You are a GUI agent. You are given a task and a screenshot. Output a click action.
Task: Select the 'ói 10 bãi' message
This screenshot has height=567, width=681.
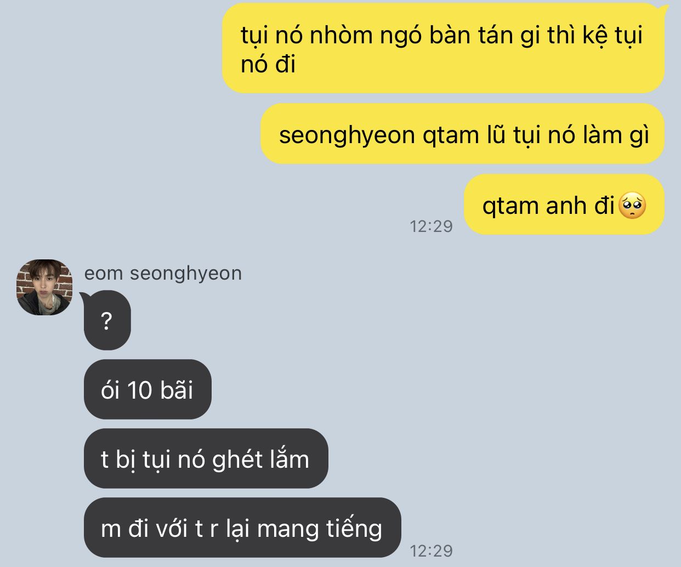pyautogui.click(x=147, y=389)
